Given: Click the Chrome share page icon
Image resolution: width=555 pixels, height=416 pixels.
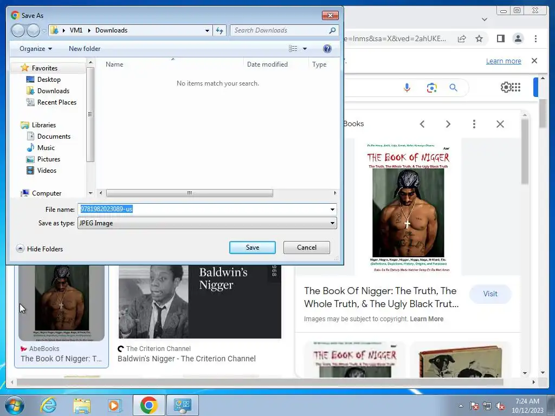Looking at the screenshot, I should pos(462,38).
